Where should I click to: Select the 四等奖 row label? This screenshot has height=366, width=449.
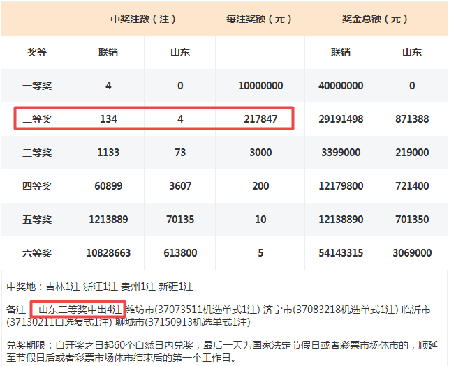point(37,186)
